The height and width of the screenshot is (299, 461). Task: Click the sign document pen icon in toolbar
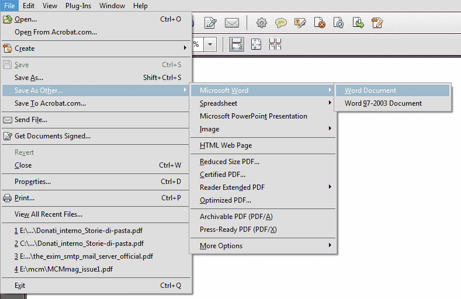pos(210,23)
